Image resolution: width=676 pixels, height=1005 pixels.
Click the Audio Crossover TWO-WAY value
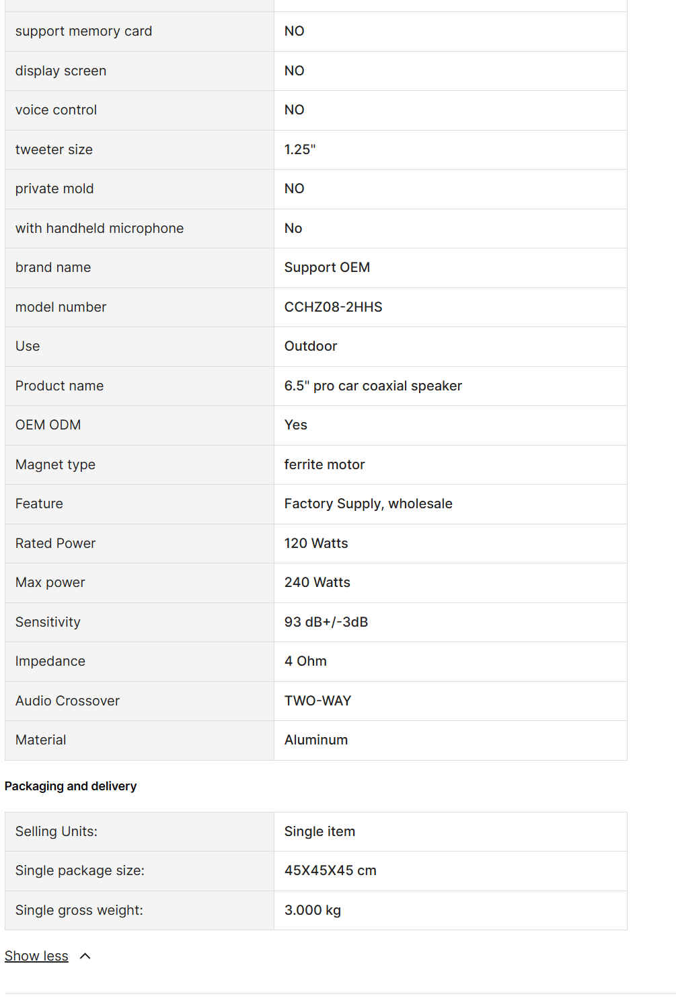[x=317, y=701]
